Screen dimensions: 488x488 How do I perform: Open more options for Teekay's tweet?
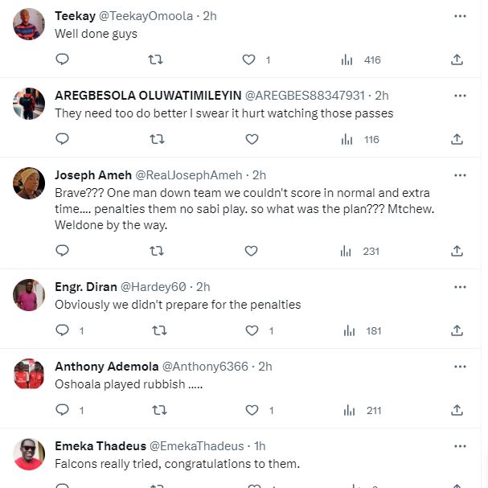pyautogui.click(x=460, y=16)
